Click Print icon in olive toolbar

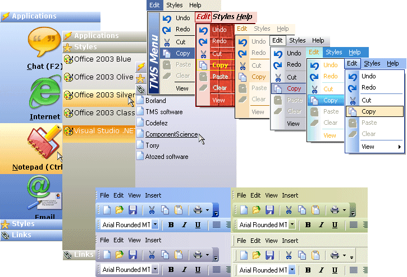pos(335,210)
